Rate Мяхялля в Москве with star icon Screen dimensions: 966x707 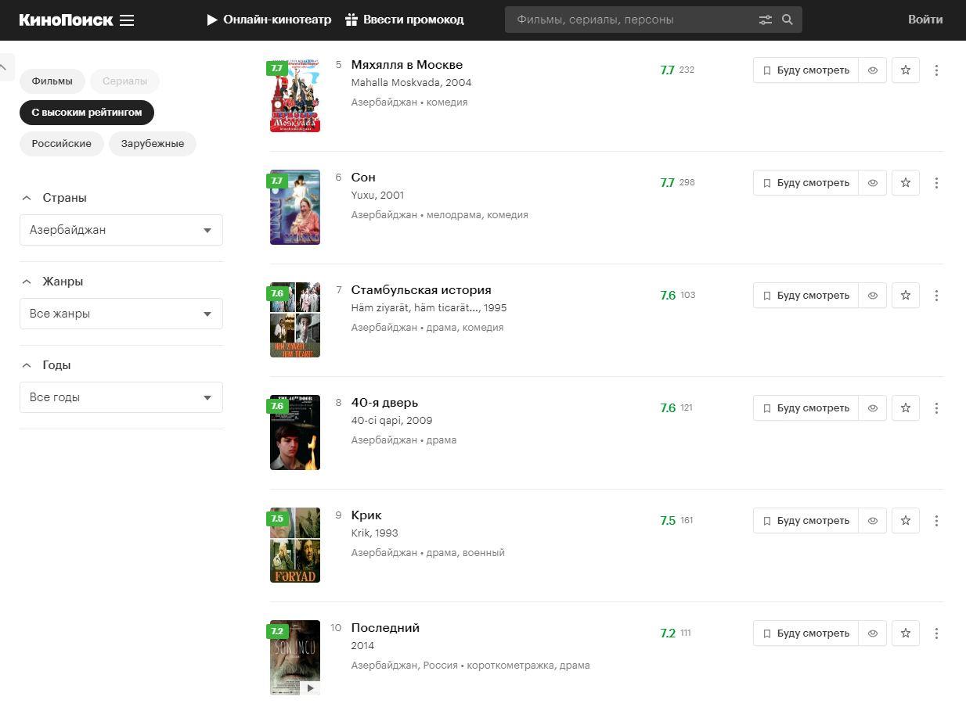[x=906, y=70]
